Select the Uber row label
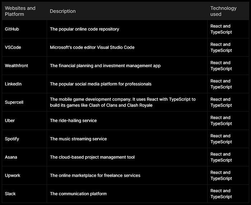This screenshot has height=205, width=251. 10,121
